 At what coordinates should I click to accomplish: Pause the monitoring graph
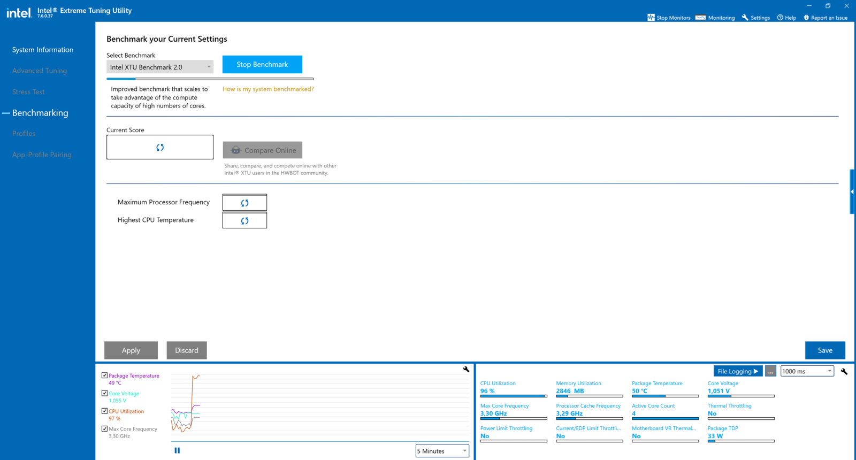tap(177, 450)
